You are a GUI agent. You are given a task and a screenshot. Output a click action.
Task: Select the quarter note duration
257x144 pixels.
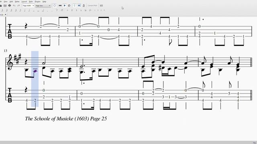click(24, 10)
